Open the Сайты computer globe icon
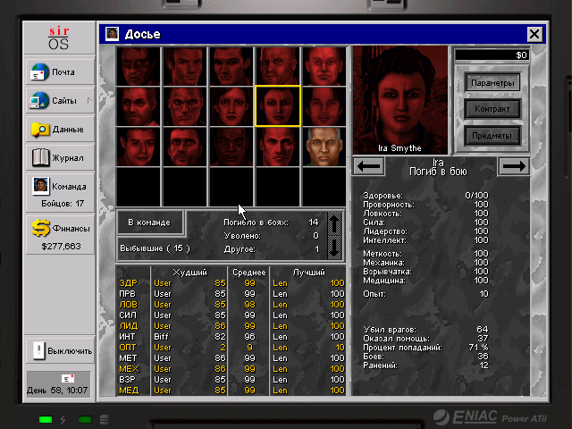The height and width of the screenshot is (429, 572). tap(39, 101)
